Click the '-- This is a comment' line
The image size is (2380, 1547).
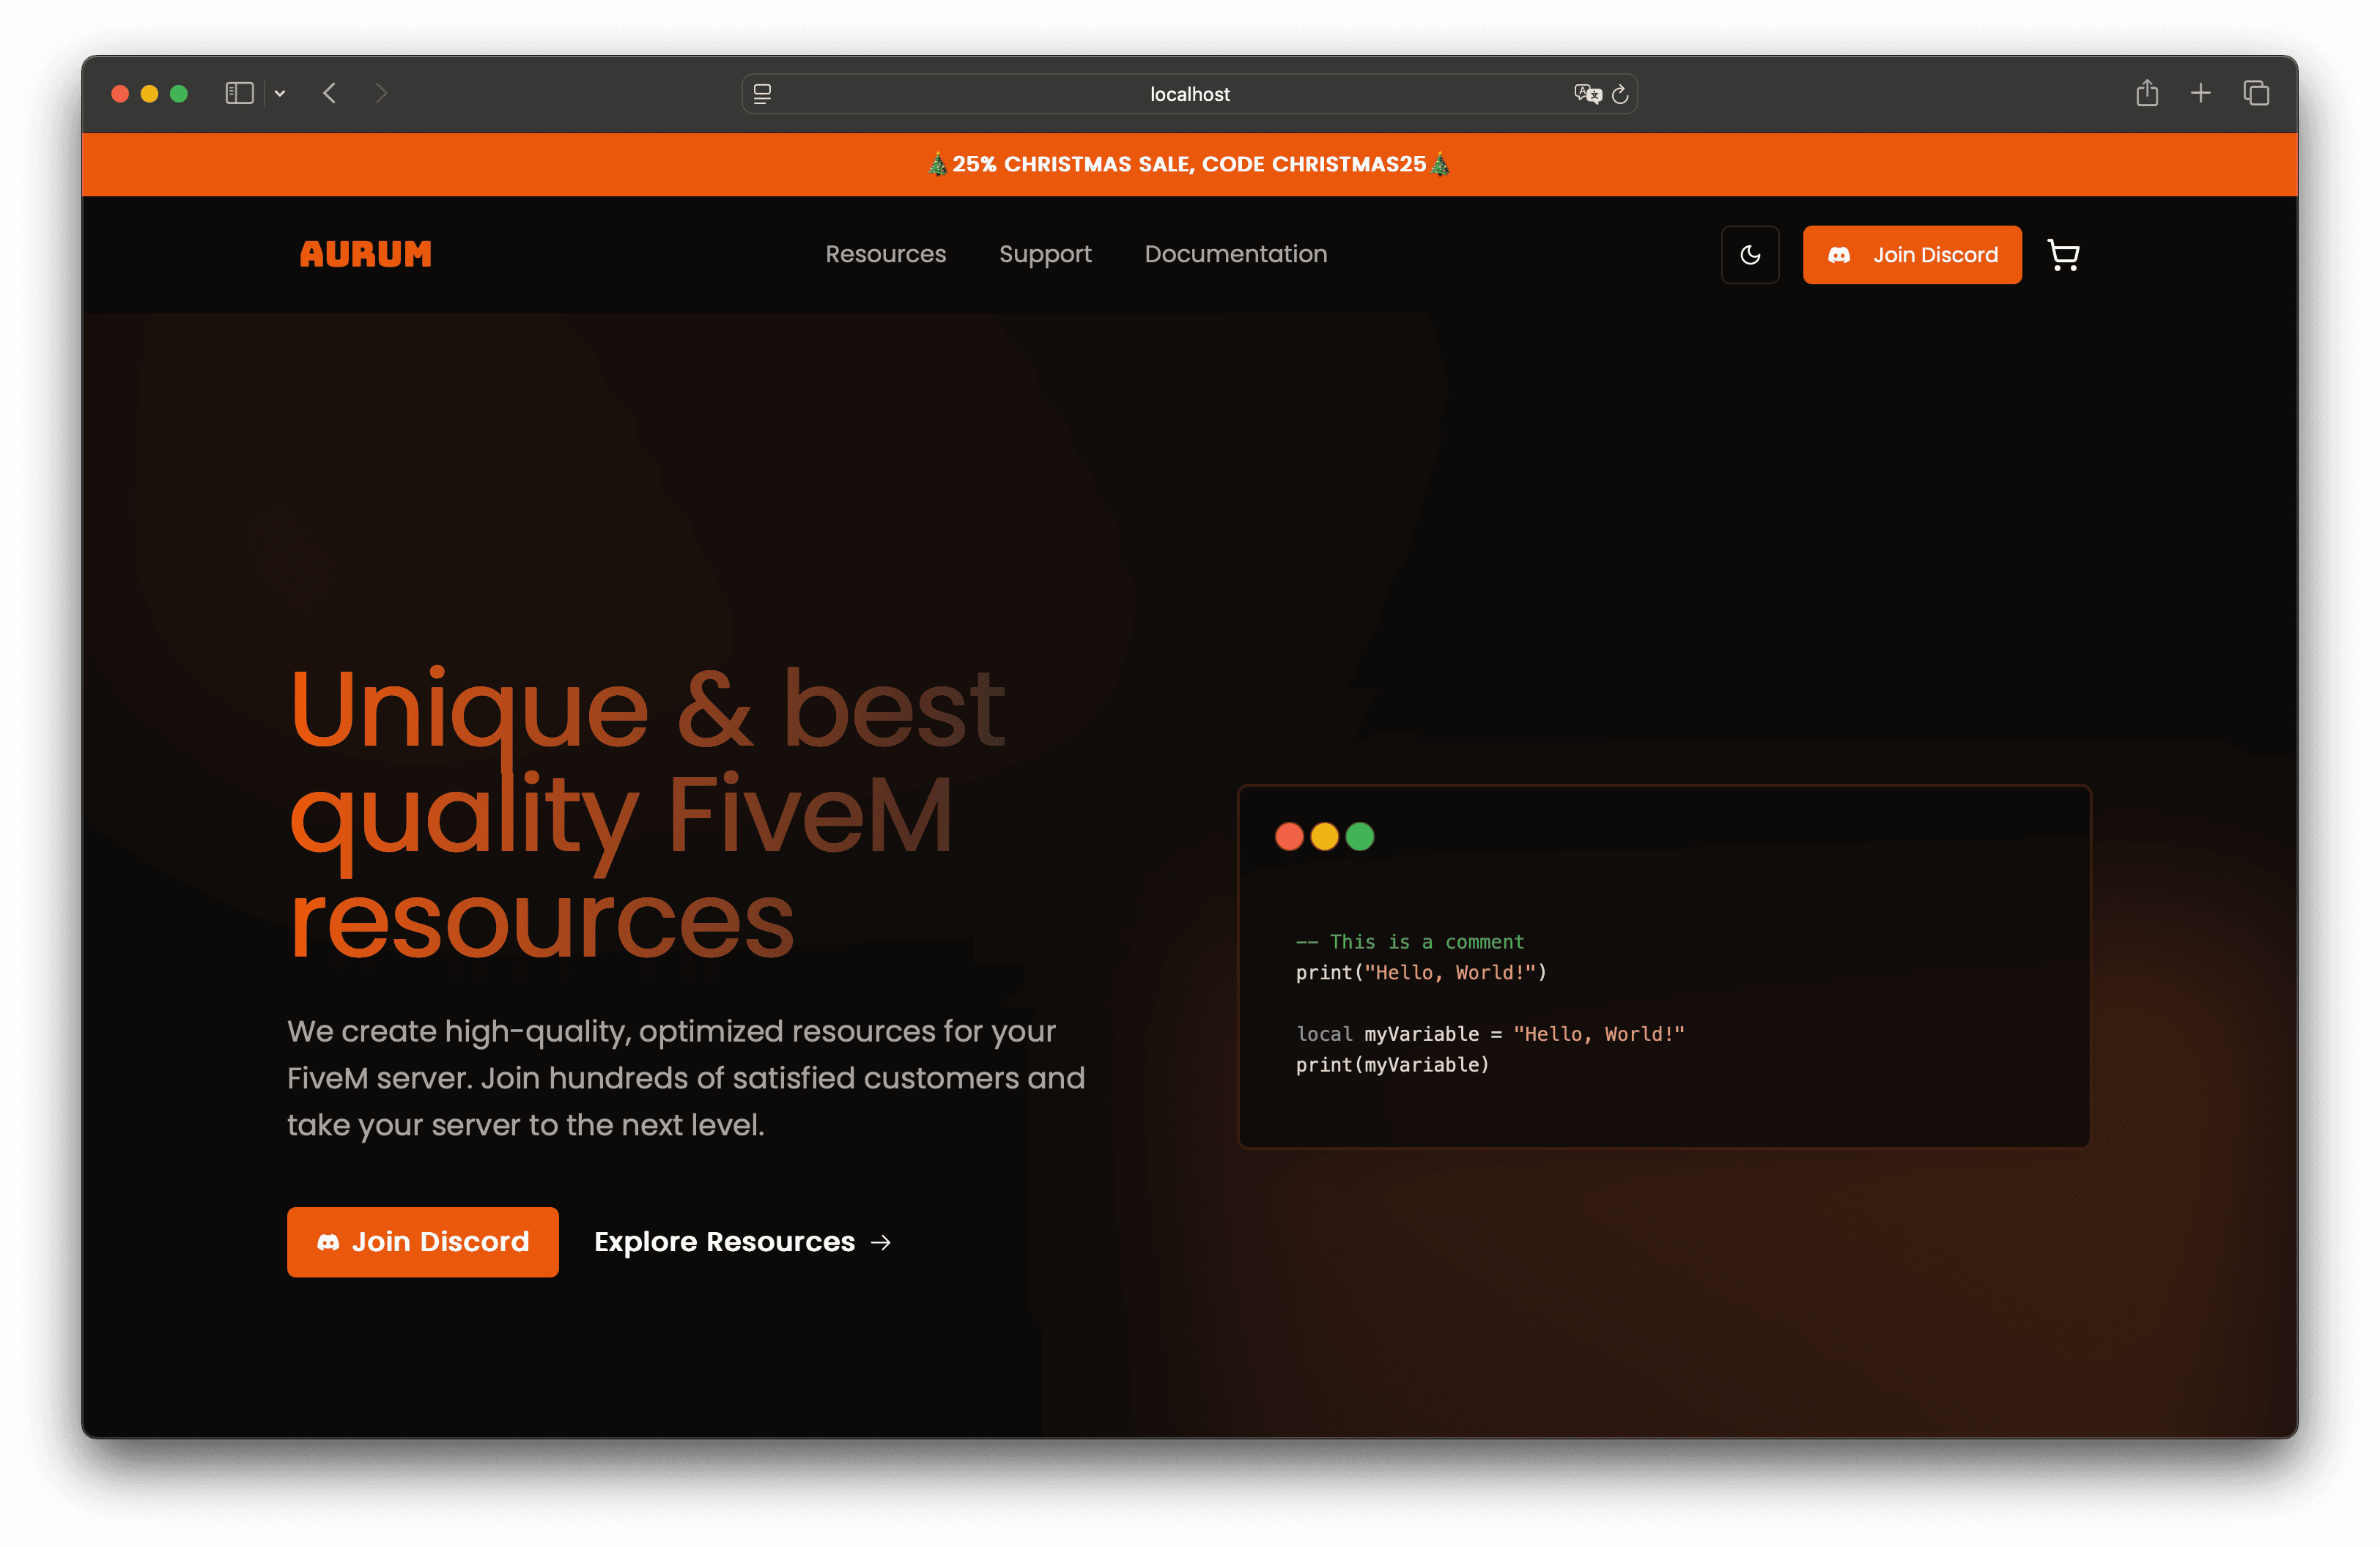pyautogui.click(x=1410, y=941)
